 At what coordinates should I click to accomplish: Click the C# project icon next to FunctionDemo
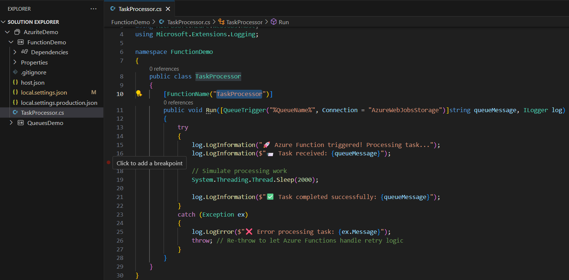coord(21,42)
